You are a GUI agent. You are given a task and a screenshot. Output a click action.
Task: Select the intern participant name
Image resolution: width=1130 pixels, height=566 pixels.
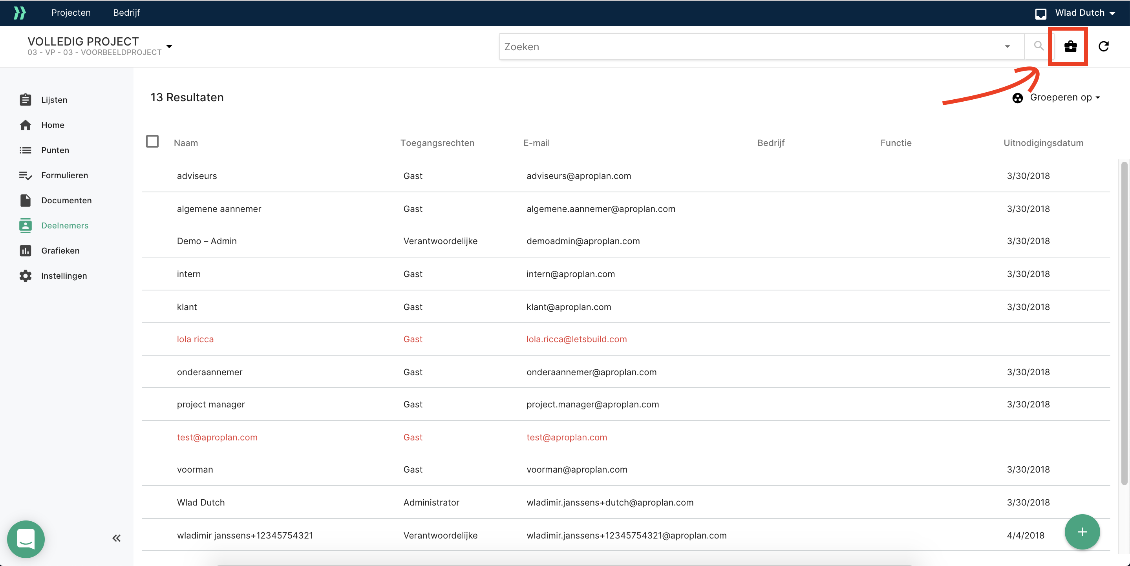click(x=188, y=274)
